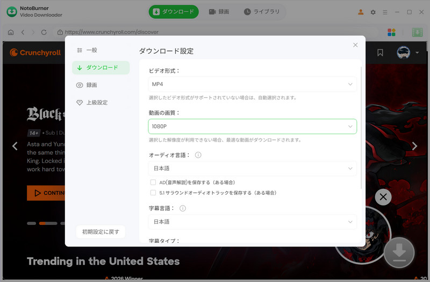Switch to the ダウンロード tab in the header
The height and width of the screenshot is (282, 430).
click(174, 12)
